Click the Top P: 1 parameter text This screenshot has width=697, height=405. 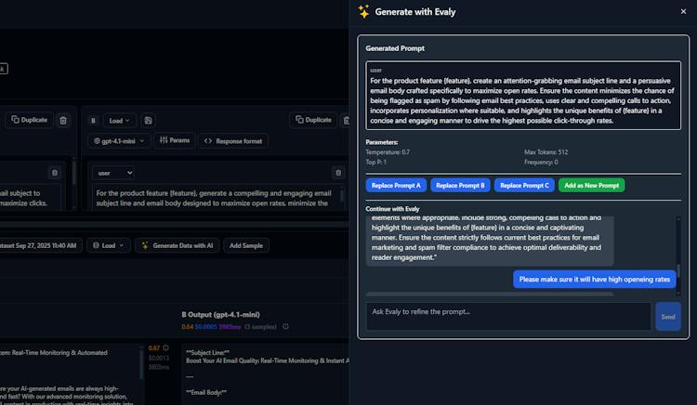[x=376, y=162]
